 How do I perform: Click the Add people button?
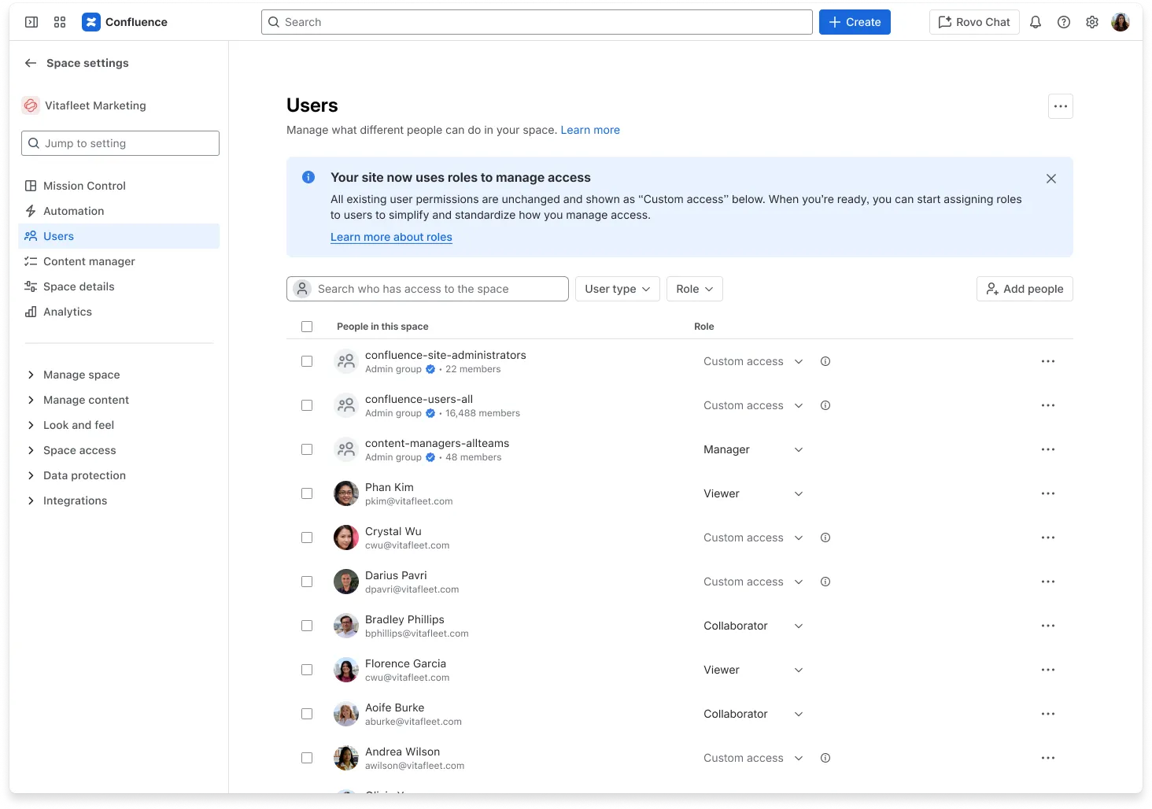1025,289
